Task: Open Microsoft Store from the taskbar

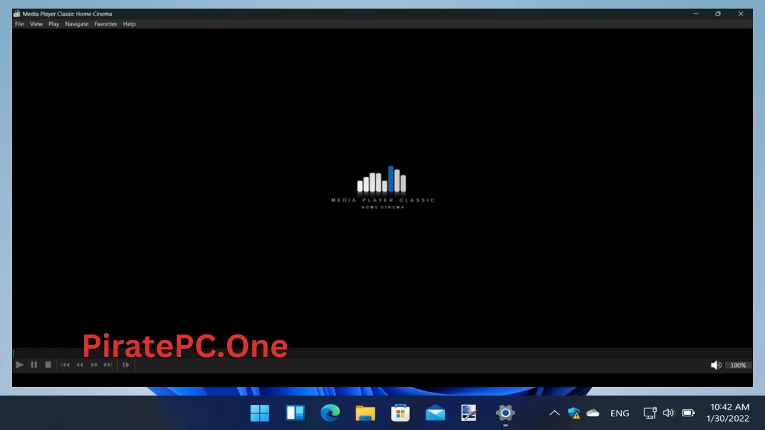Action: (x=400, y=413)
